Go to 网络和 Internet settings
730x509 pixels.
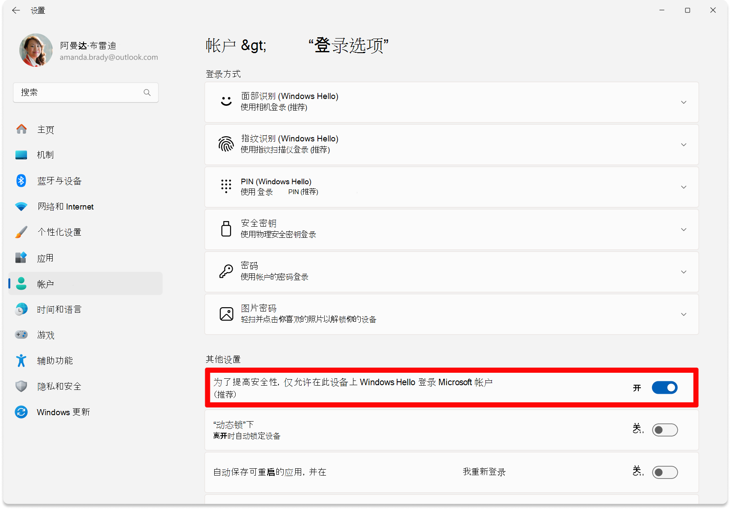86,207
